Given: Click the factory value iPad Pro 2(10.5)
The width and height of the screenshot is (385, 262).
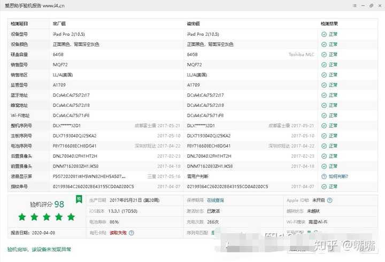Looking at the screenshot, I should (x=69, y=34).
